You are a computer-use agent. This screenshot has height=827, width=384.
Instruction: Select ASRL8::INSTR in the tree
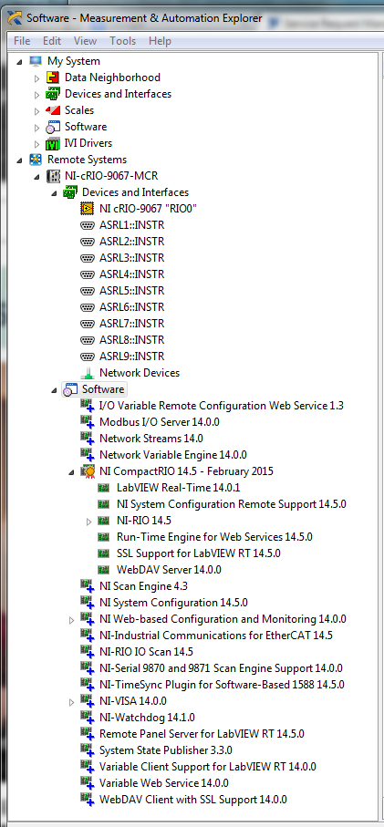[132, 340]
